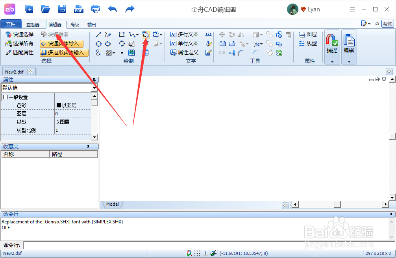Select the Rectangle drawing tool
Image resolution: width=396 pixels, height=258 pixels.
click(122, 35)
